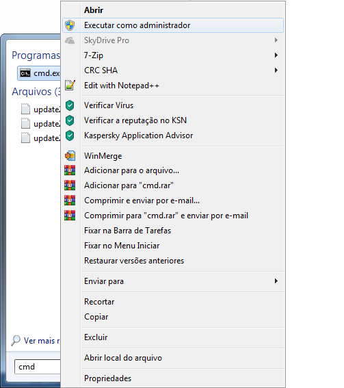Click the second update file icon under Arquivos

coord(25,123)
